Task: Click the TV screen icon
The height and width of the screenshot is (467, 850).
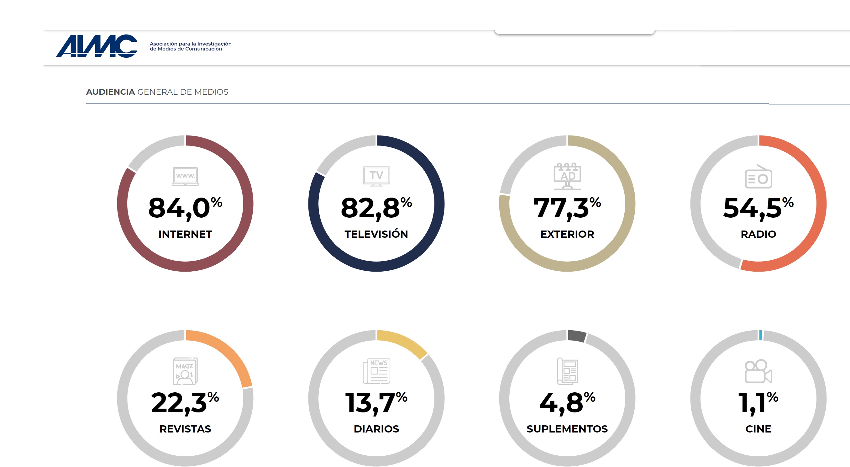Action: tap(376, 176)
